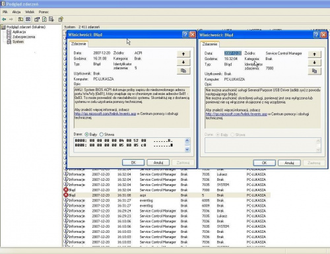Open the Akcja menu
This screenshot has height=254, width=330.
click(16, 12)
